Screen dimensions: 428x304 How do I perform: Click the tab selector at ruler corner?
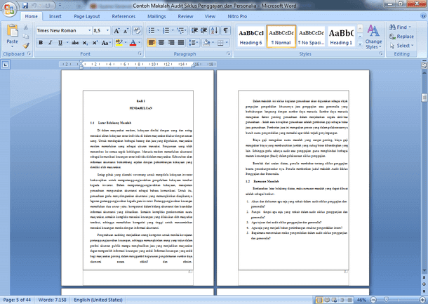click(x=5, y=65)
